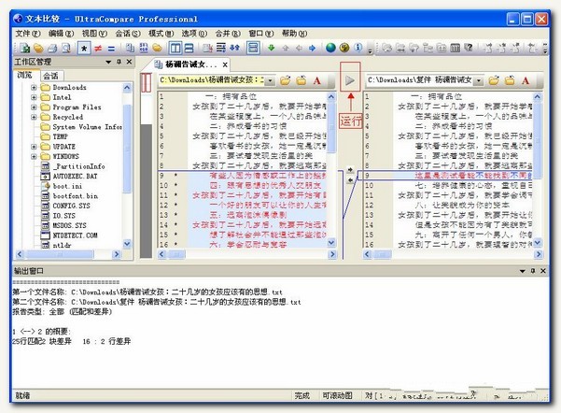Open print preview from toolbar
This screenshot has width=561, height=413.
[x=66, y=48]
